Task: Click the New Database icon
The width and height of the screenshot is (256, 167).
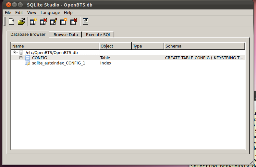Action: 11,22
